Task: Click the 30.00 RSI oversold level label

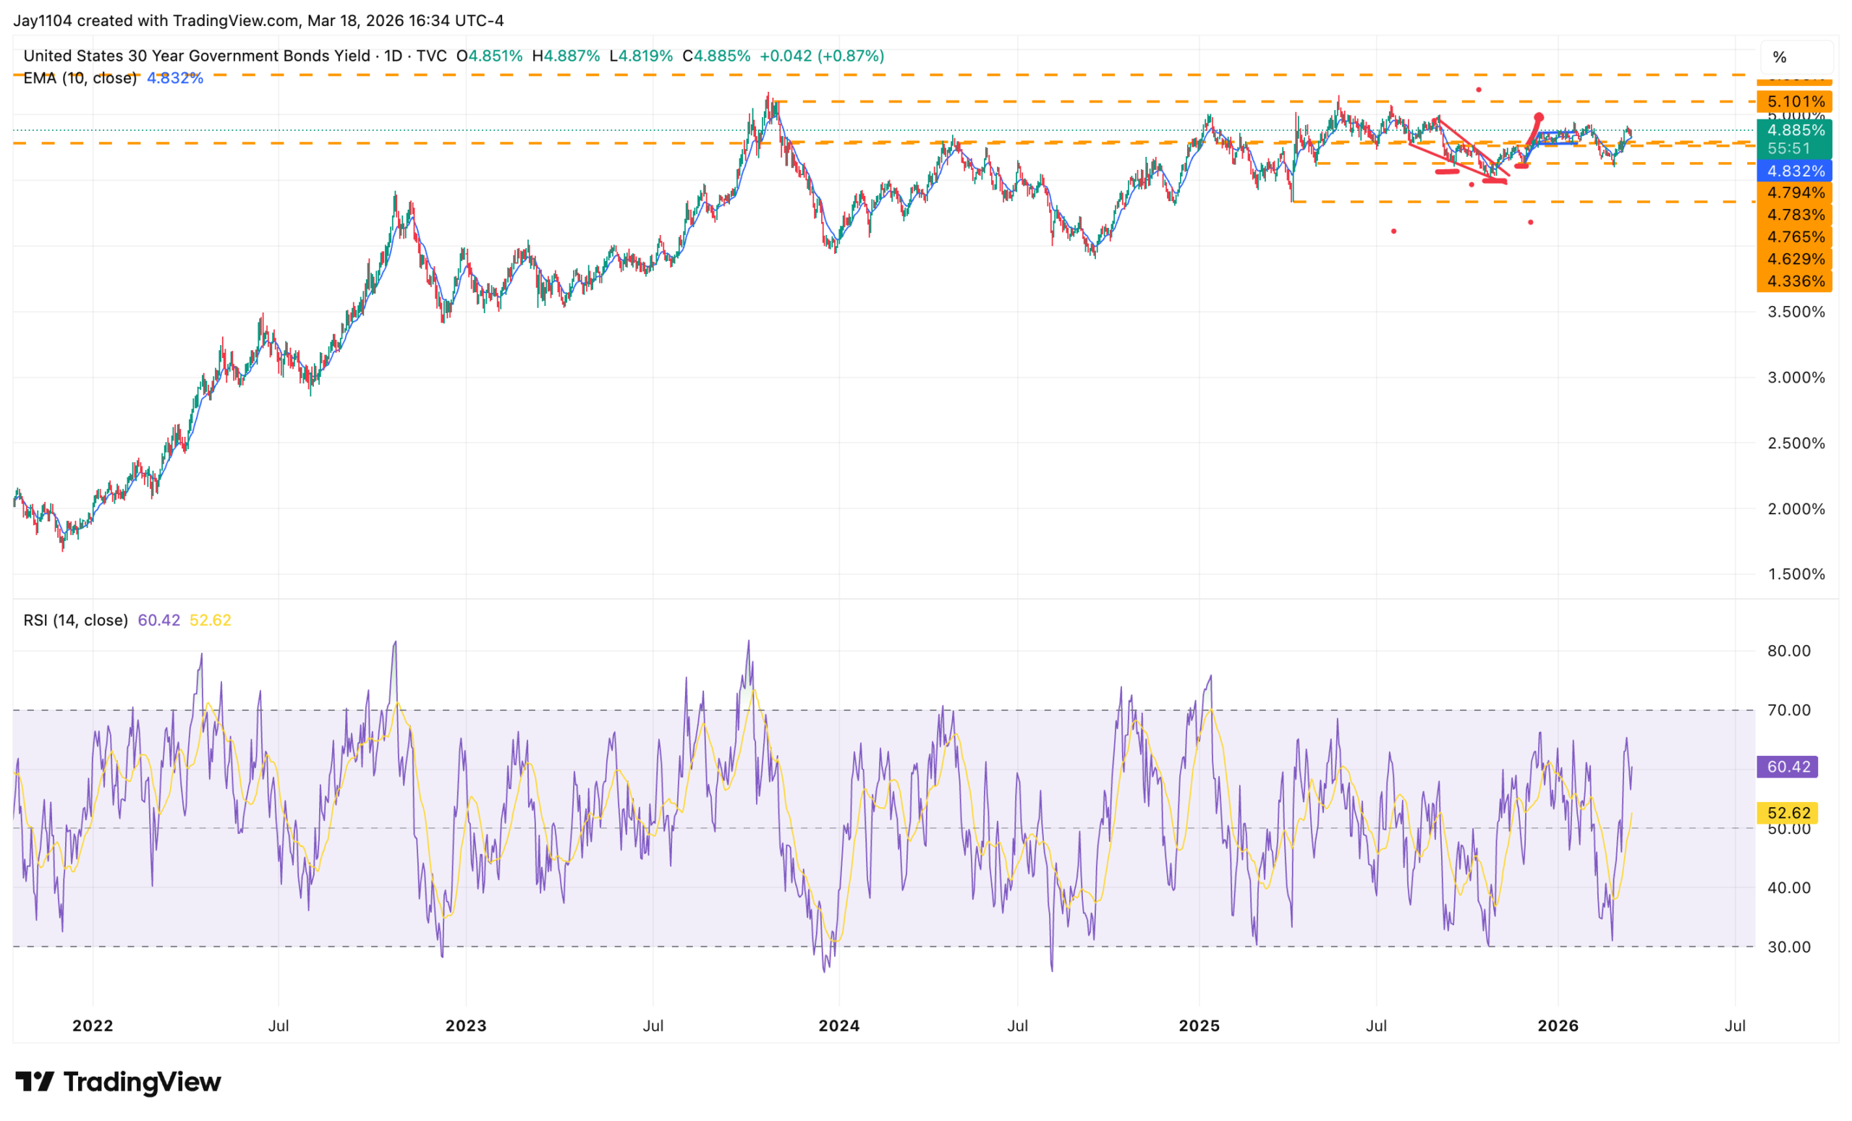Action: tap(1788, 947)
